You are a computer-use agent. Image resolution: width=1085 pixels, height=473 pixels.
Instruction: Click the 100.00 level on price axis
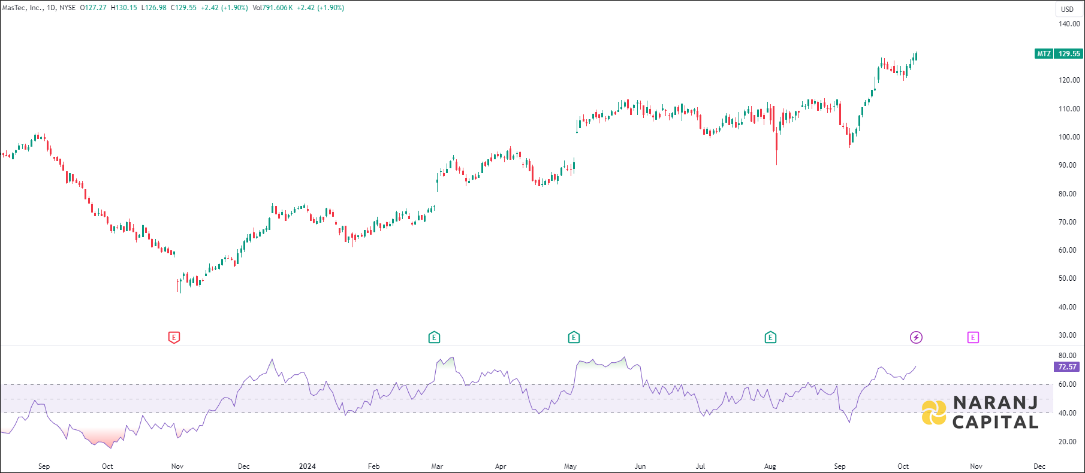point(1069,137)
